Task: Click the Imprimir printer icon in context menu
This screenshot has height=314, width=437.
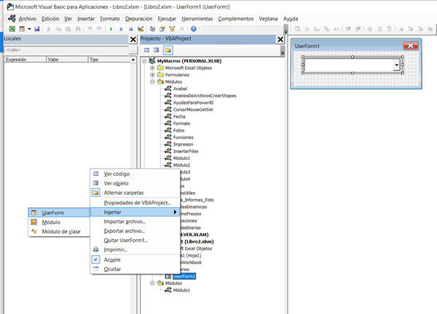Action: tap(95, 249)
